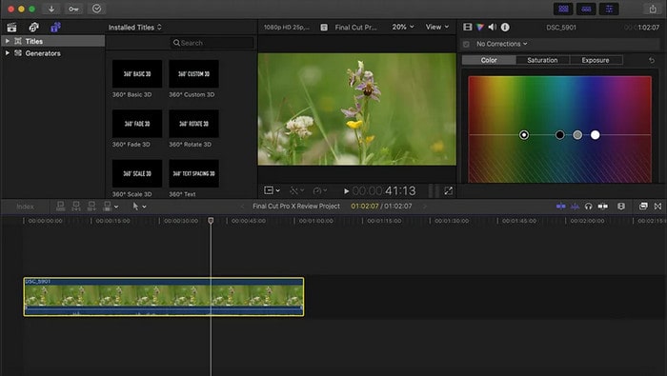Select the white Highlights color puck

tap(596, 135)
